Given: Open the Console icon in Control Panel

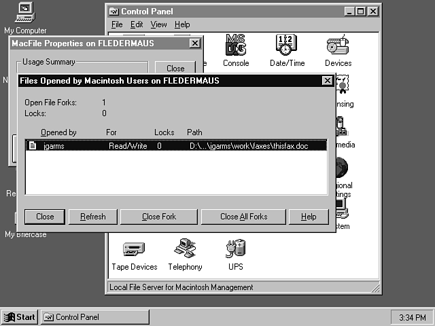Looking at the screenshot, I should 235,46.
